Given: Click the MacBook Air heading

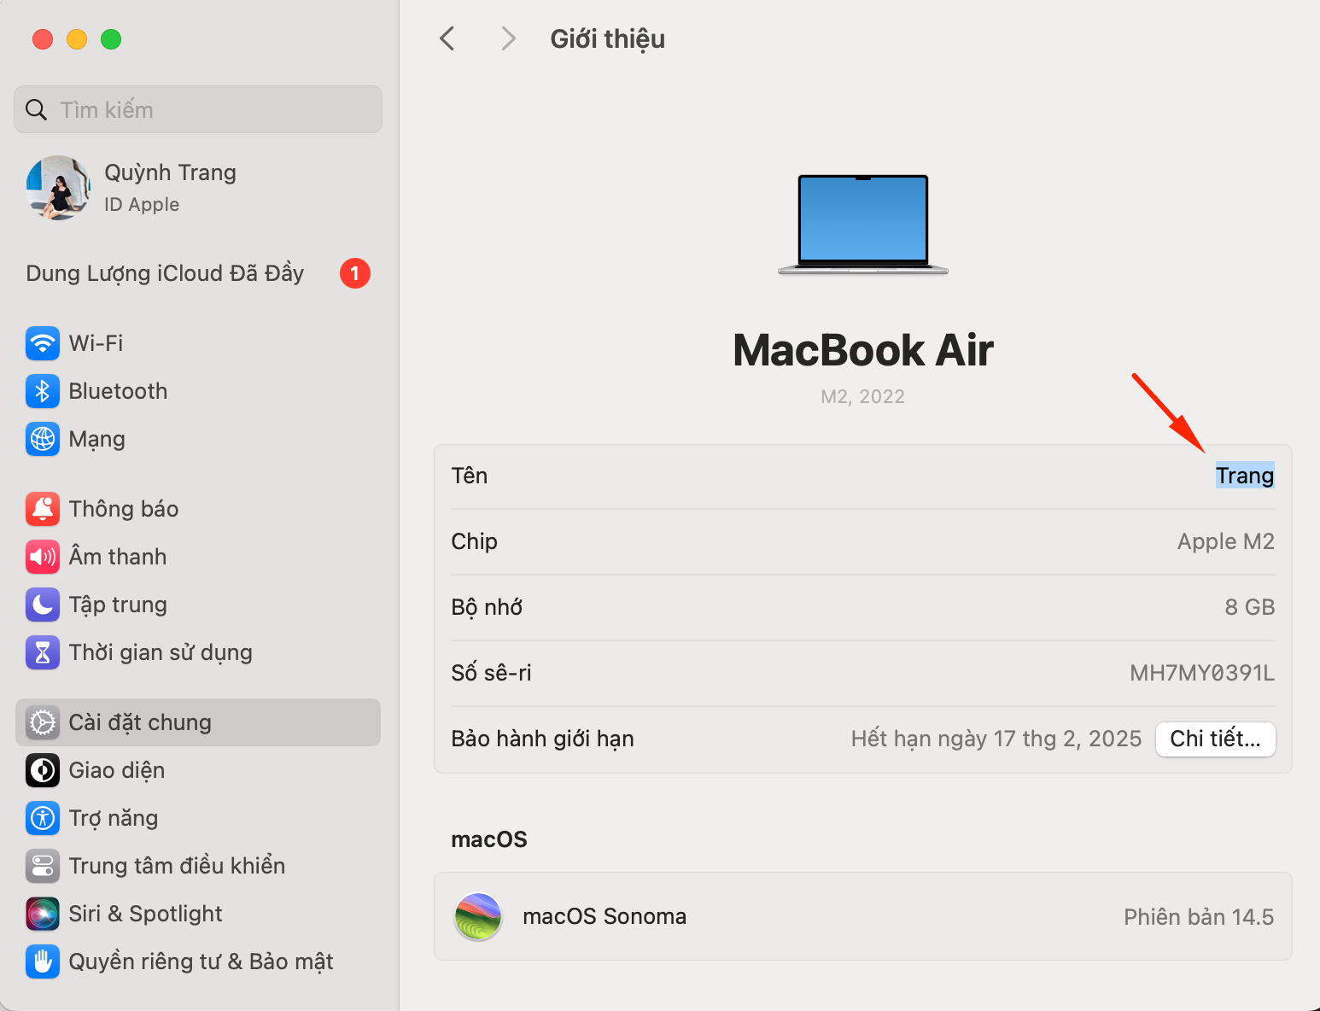Looking at the screenshot, I should [863, 350].
